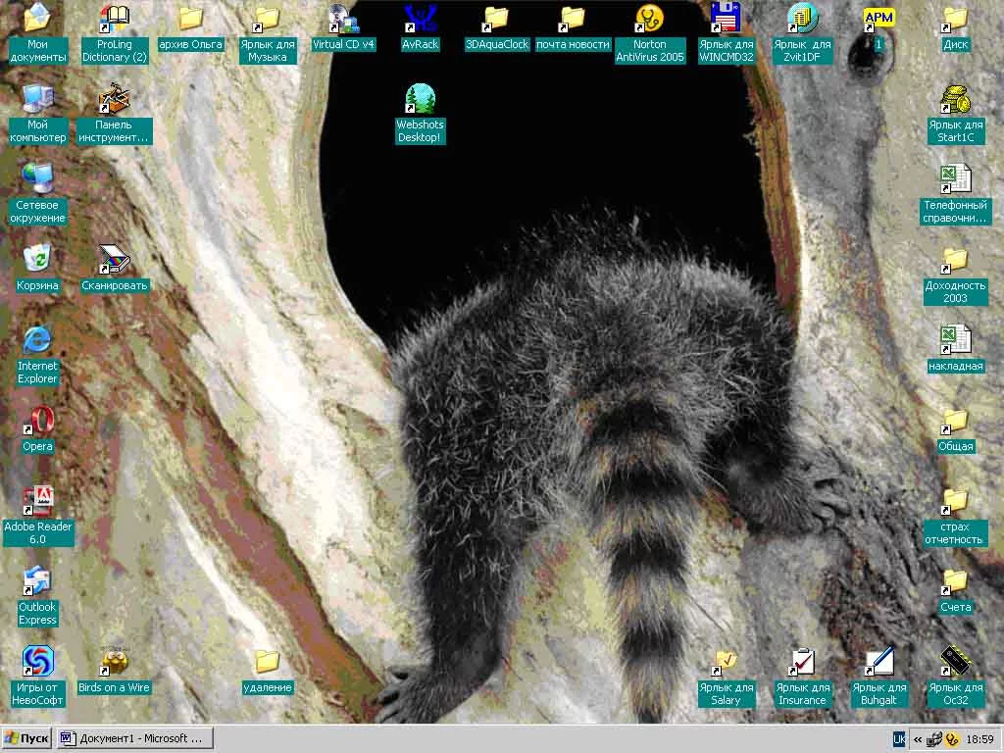Switch to Документ1 - Microsoft Word taskbar button
Image resolution: width=1004 pixels, height=753 pixels.
click(132, 738)
